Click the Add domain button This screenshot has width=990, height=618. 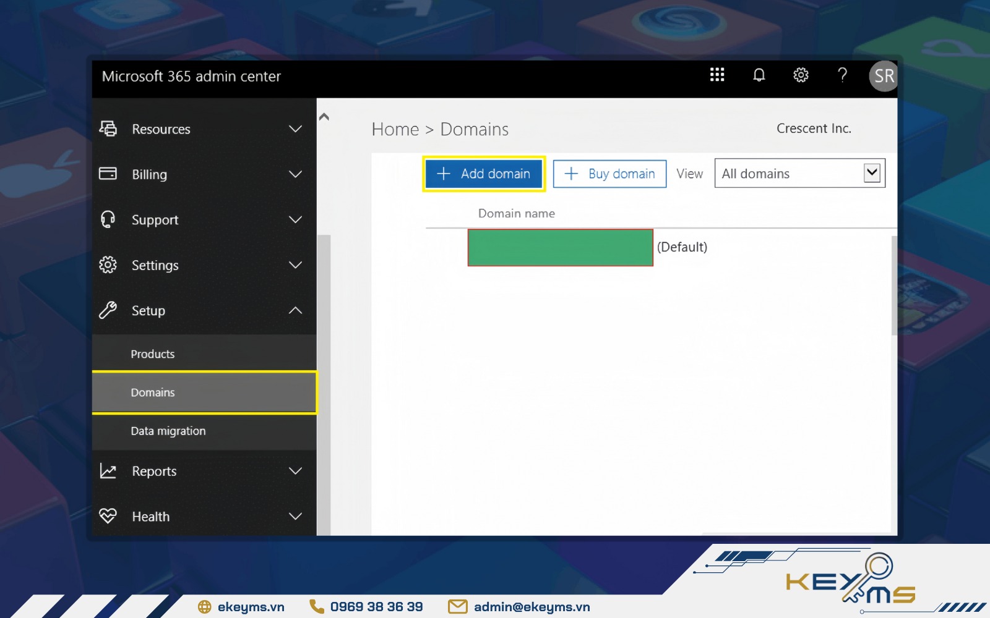(x=484, y=174)
